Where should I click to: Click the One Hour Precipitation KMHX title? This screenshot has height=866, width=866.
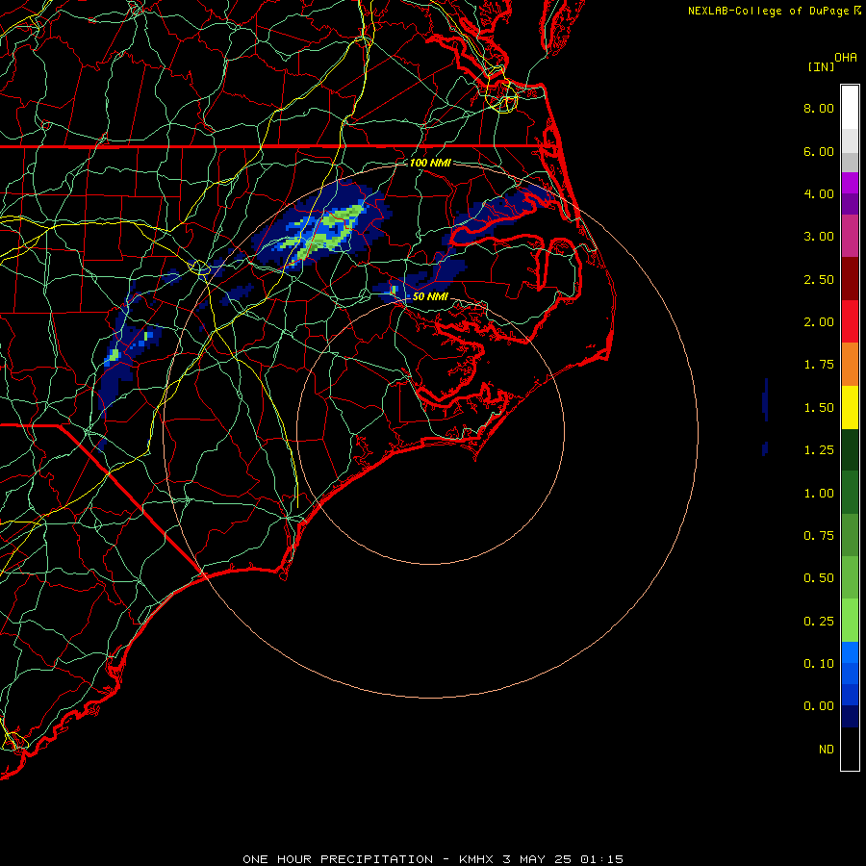pos(433,859)
